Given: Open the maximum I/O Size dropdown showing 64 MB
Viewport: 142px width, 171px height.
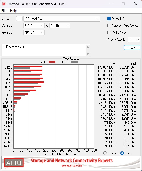Looking at the screenshot, I should point(60,26).
